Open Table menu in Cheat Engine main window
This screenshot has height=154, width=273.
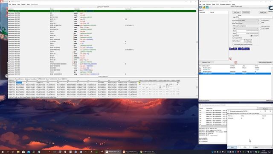point(213,4)
